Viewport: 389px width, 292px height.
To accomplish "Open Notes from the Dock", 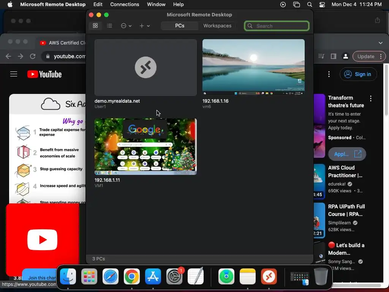I will tap(248, 276).
